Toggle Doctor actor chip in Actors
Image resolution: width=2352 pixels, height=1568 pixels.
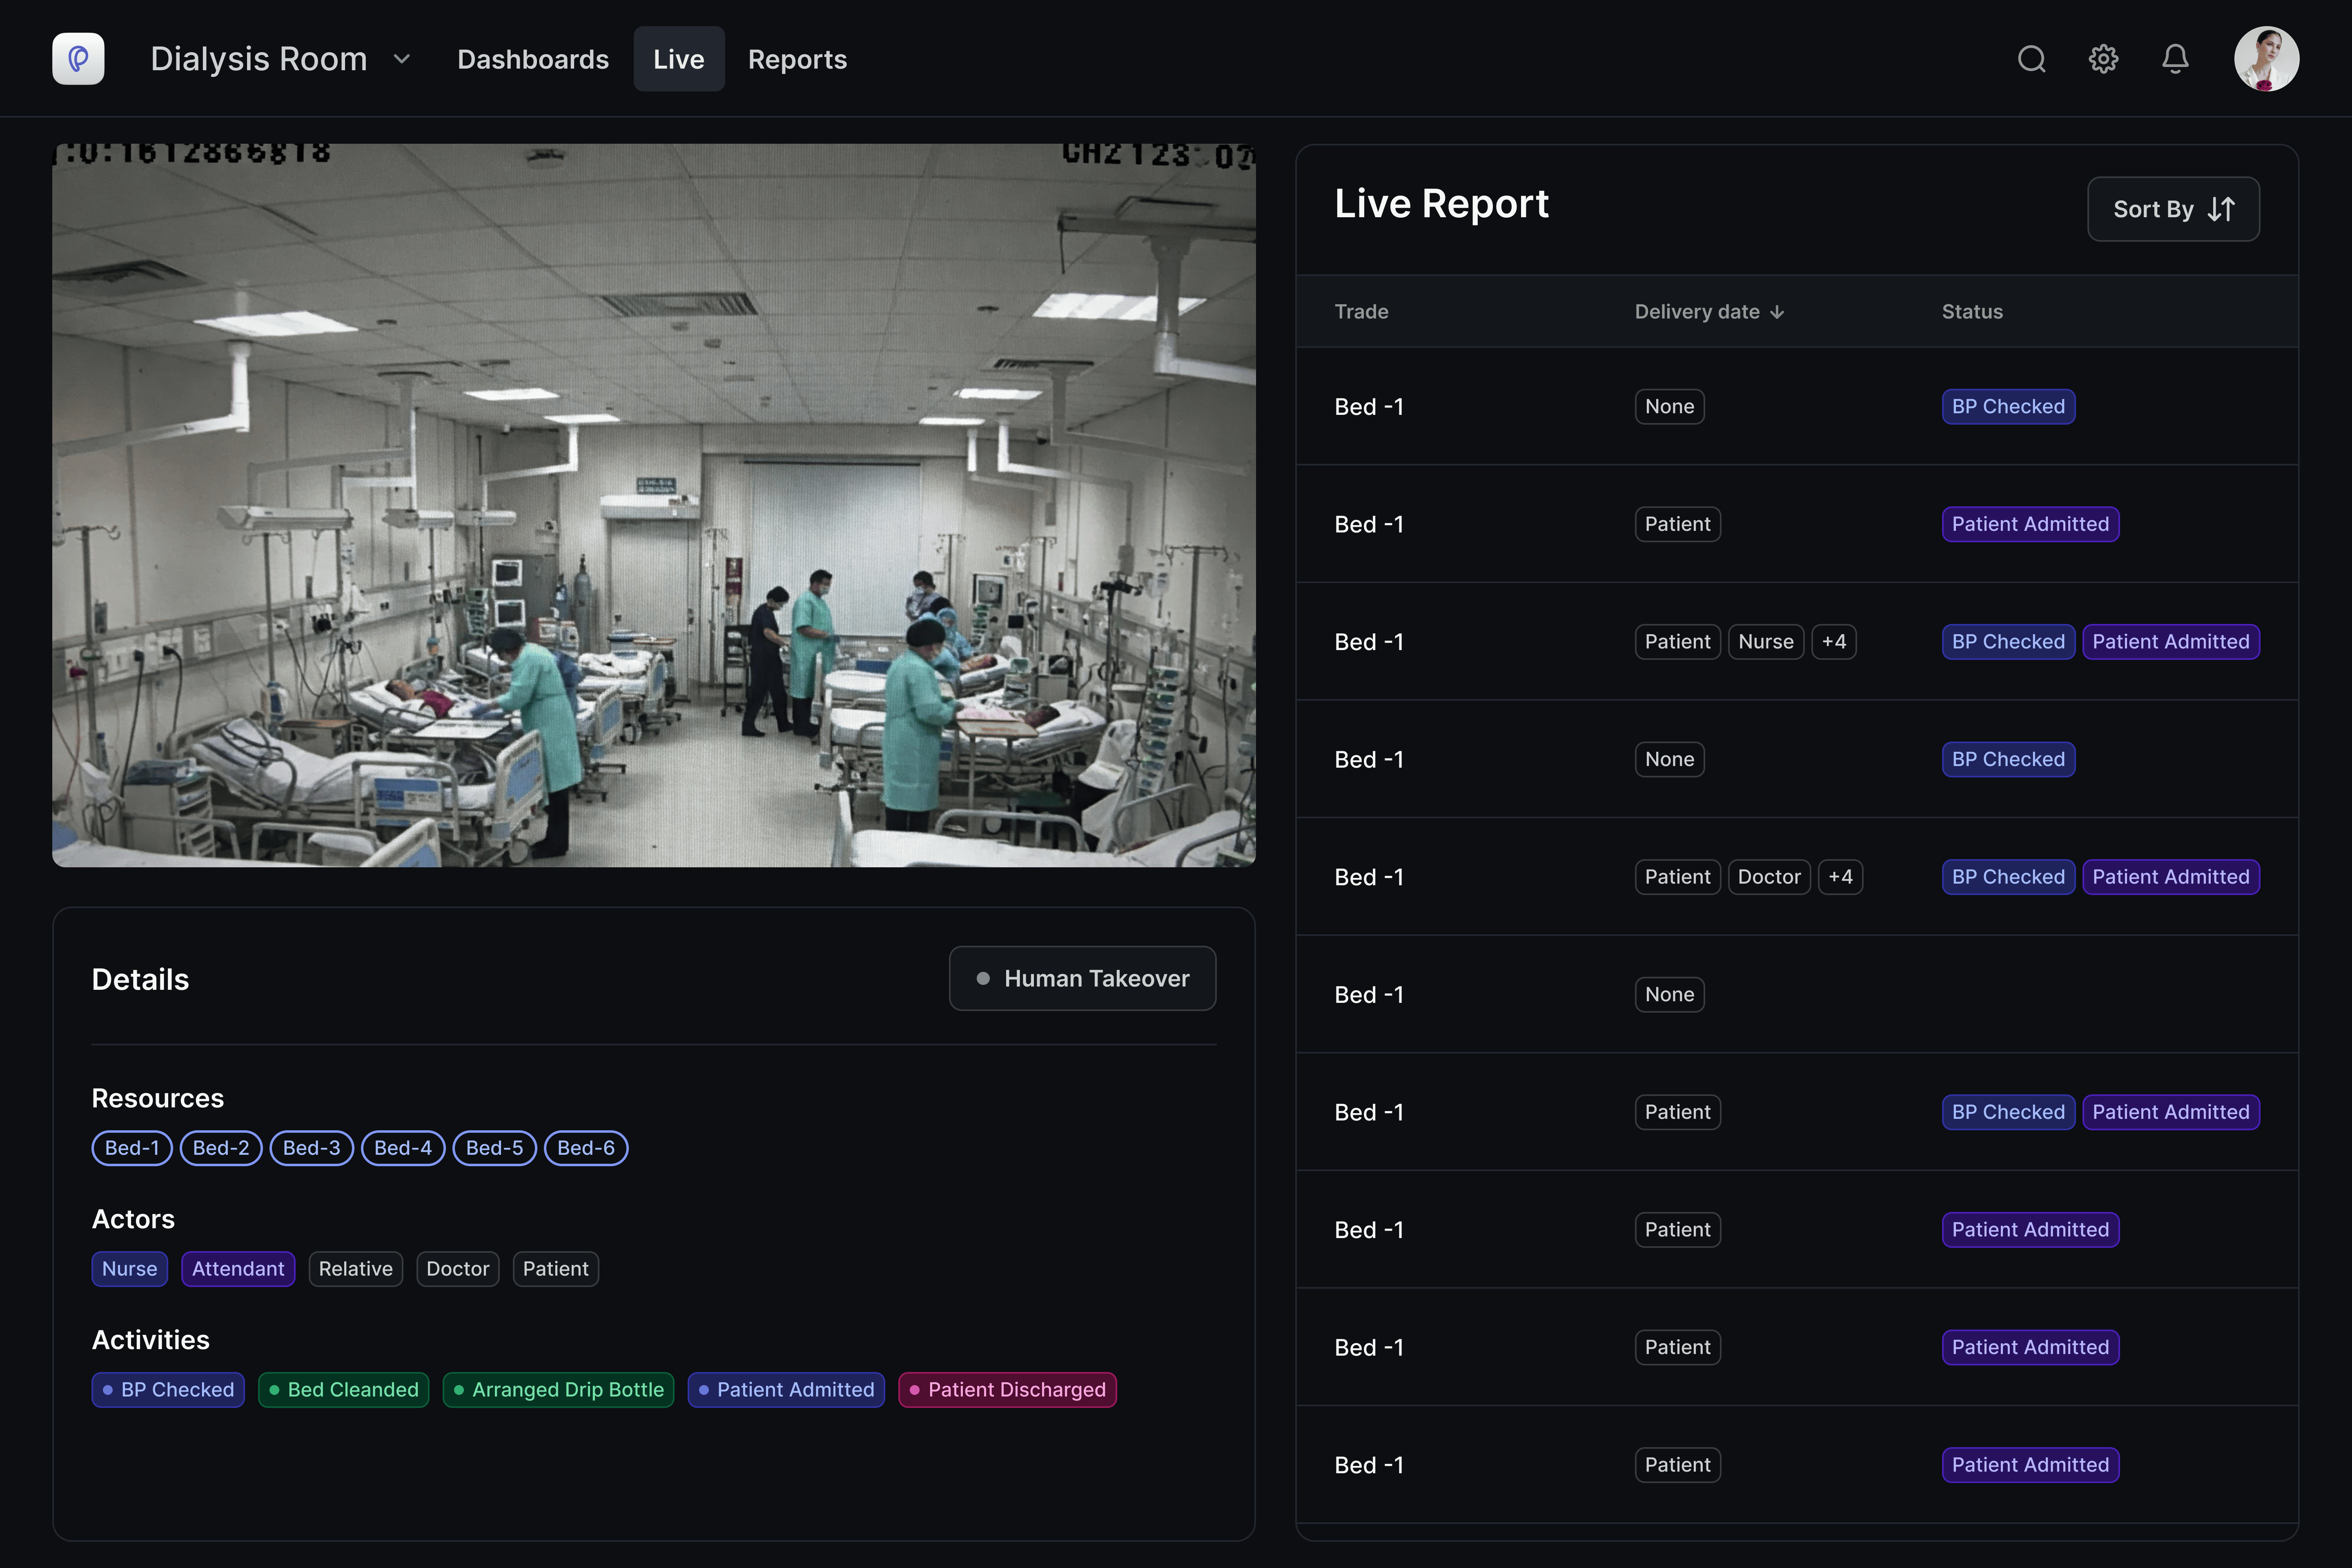pos(458,1269)
